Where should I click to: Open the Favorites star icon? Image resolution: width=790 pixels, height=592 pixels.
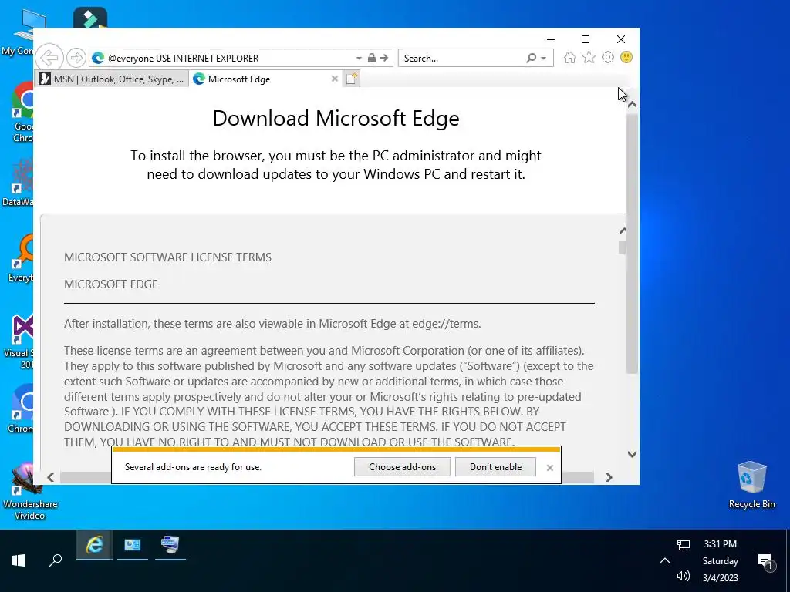[589, 57]
